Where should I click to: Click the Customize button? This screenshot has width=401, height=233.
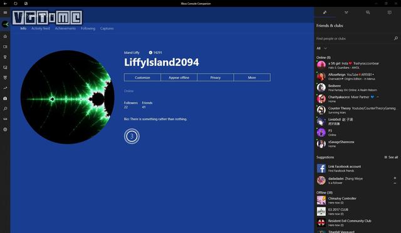click(x=142, y=78)
